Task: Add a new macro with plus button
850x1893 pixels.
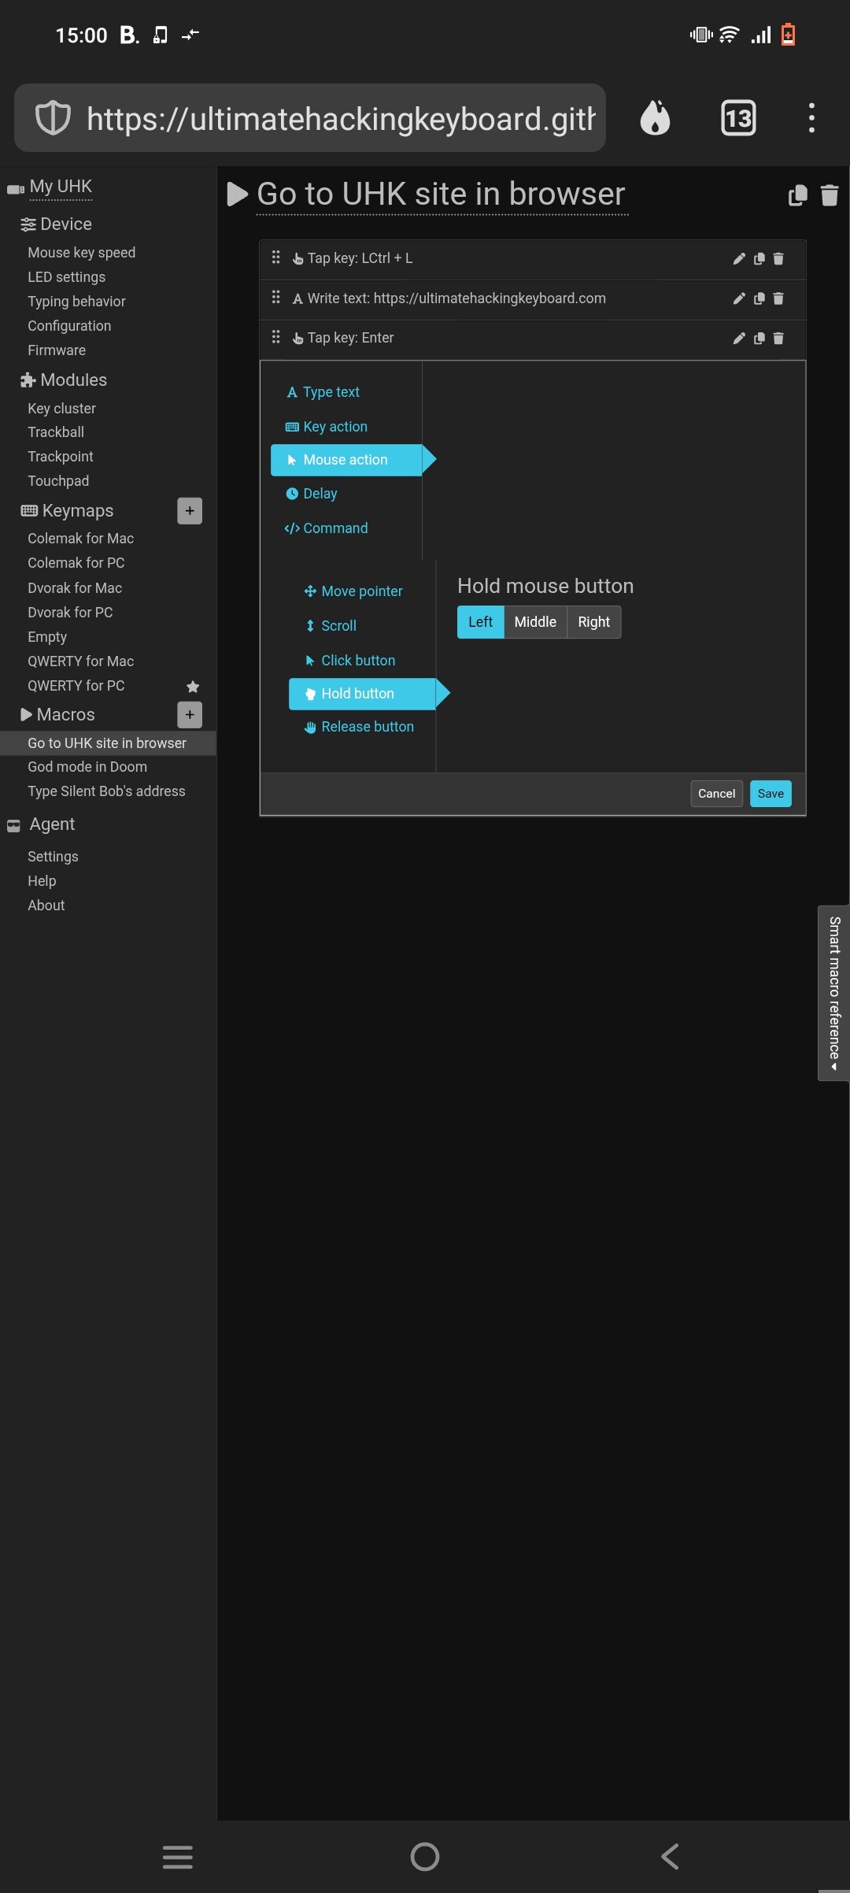Action: click(190, 715)
